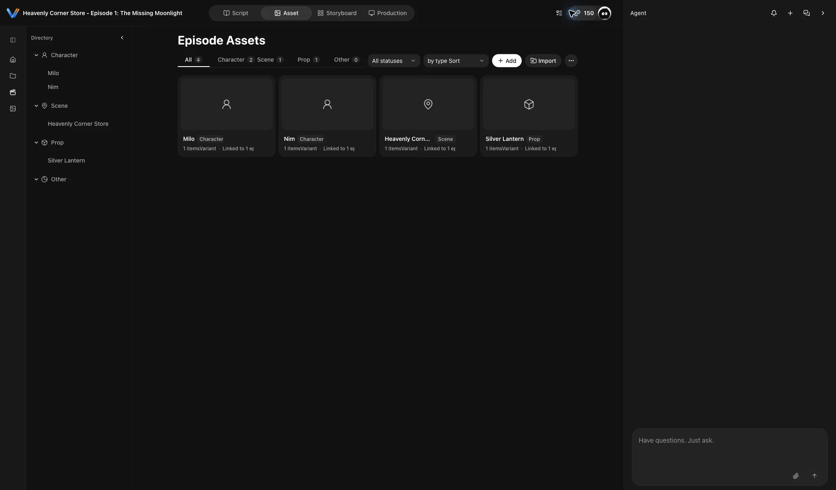Filter assets by the Scene tab
Screen dimensions: 836x490
coord(270,60)
